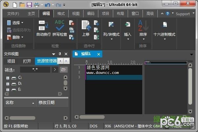Click the 选择另存为 command
This screenshot has width=198, height=132.
(x=19, y=30)
